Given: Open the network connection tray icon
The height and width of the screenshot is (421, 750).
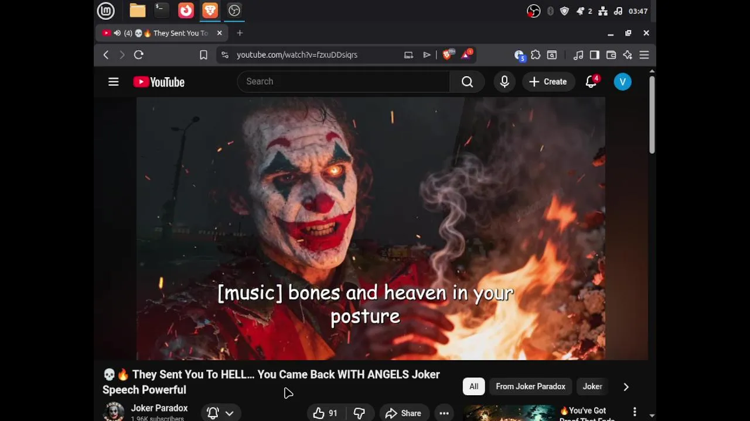Looking at the screenshot, I should pyautogui.click(x=603, y=11).
